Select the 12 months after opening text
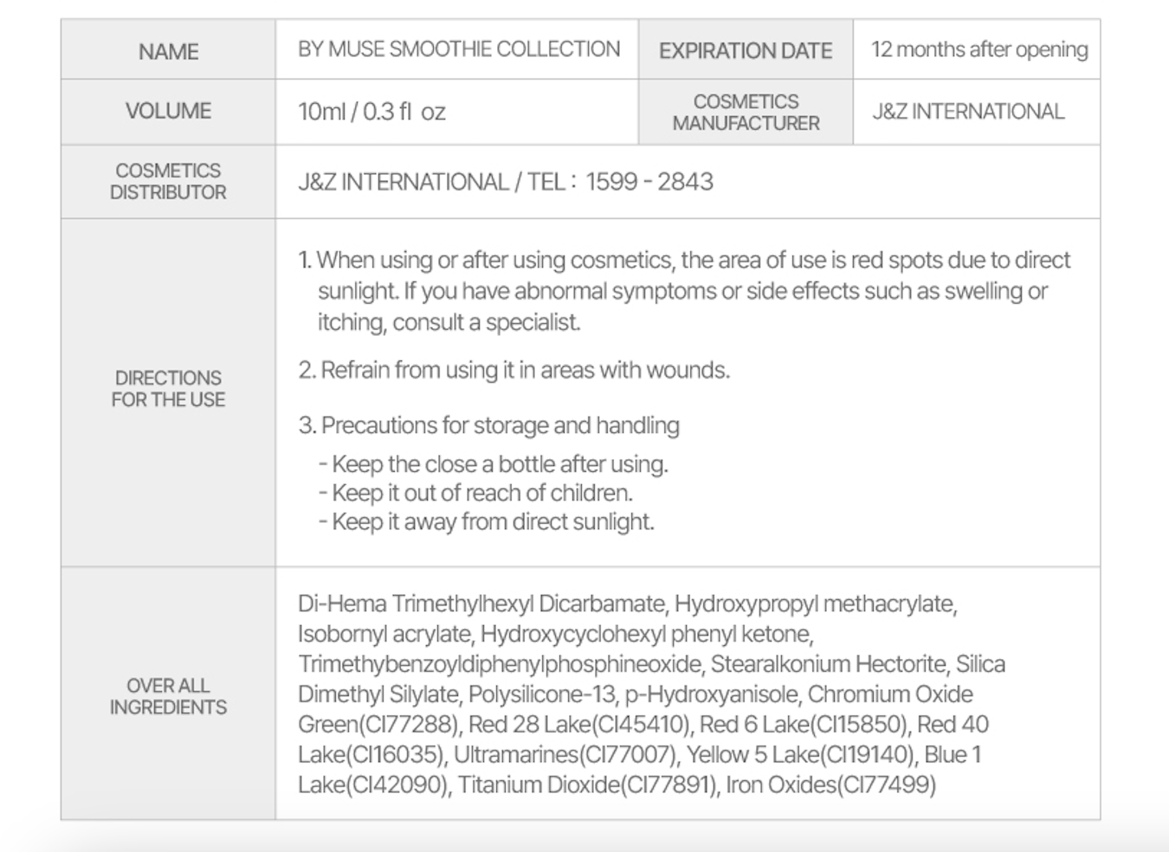 978,49
